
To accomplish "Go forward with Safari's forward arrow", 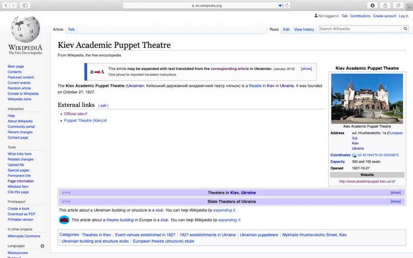I will (x=13, y=5).
